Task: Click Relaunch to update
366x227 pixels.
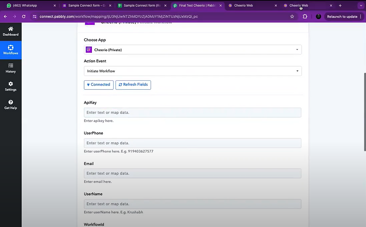Action: [342, 16]
